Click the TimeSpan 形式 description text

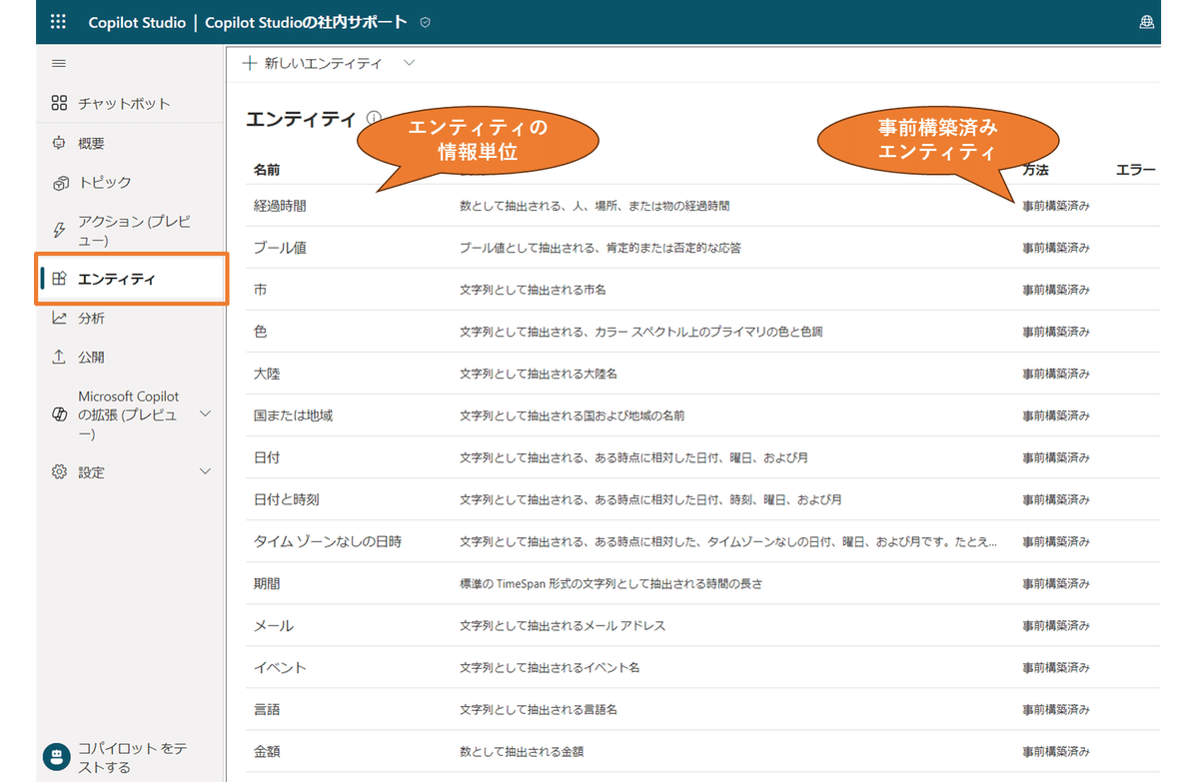coord(611,583)
